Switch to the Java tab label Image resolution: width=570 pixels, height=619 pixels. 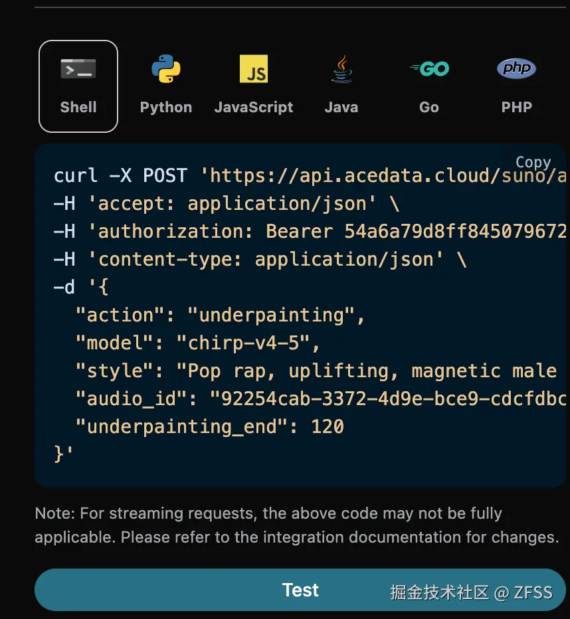pos(341,107)
